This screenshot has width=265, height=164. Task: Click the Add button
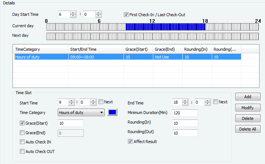[x=248, y=97]
